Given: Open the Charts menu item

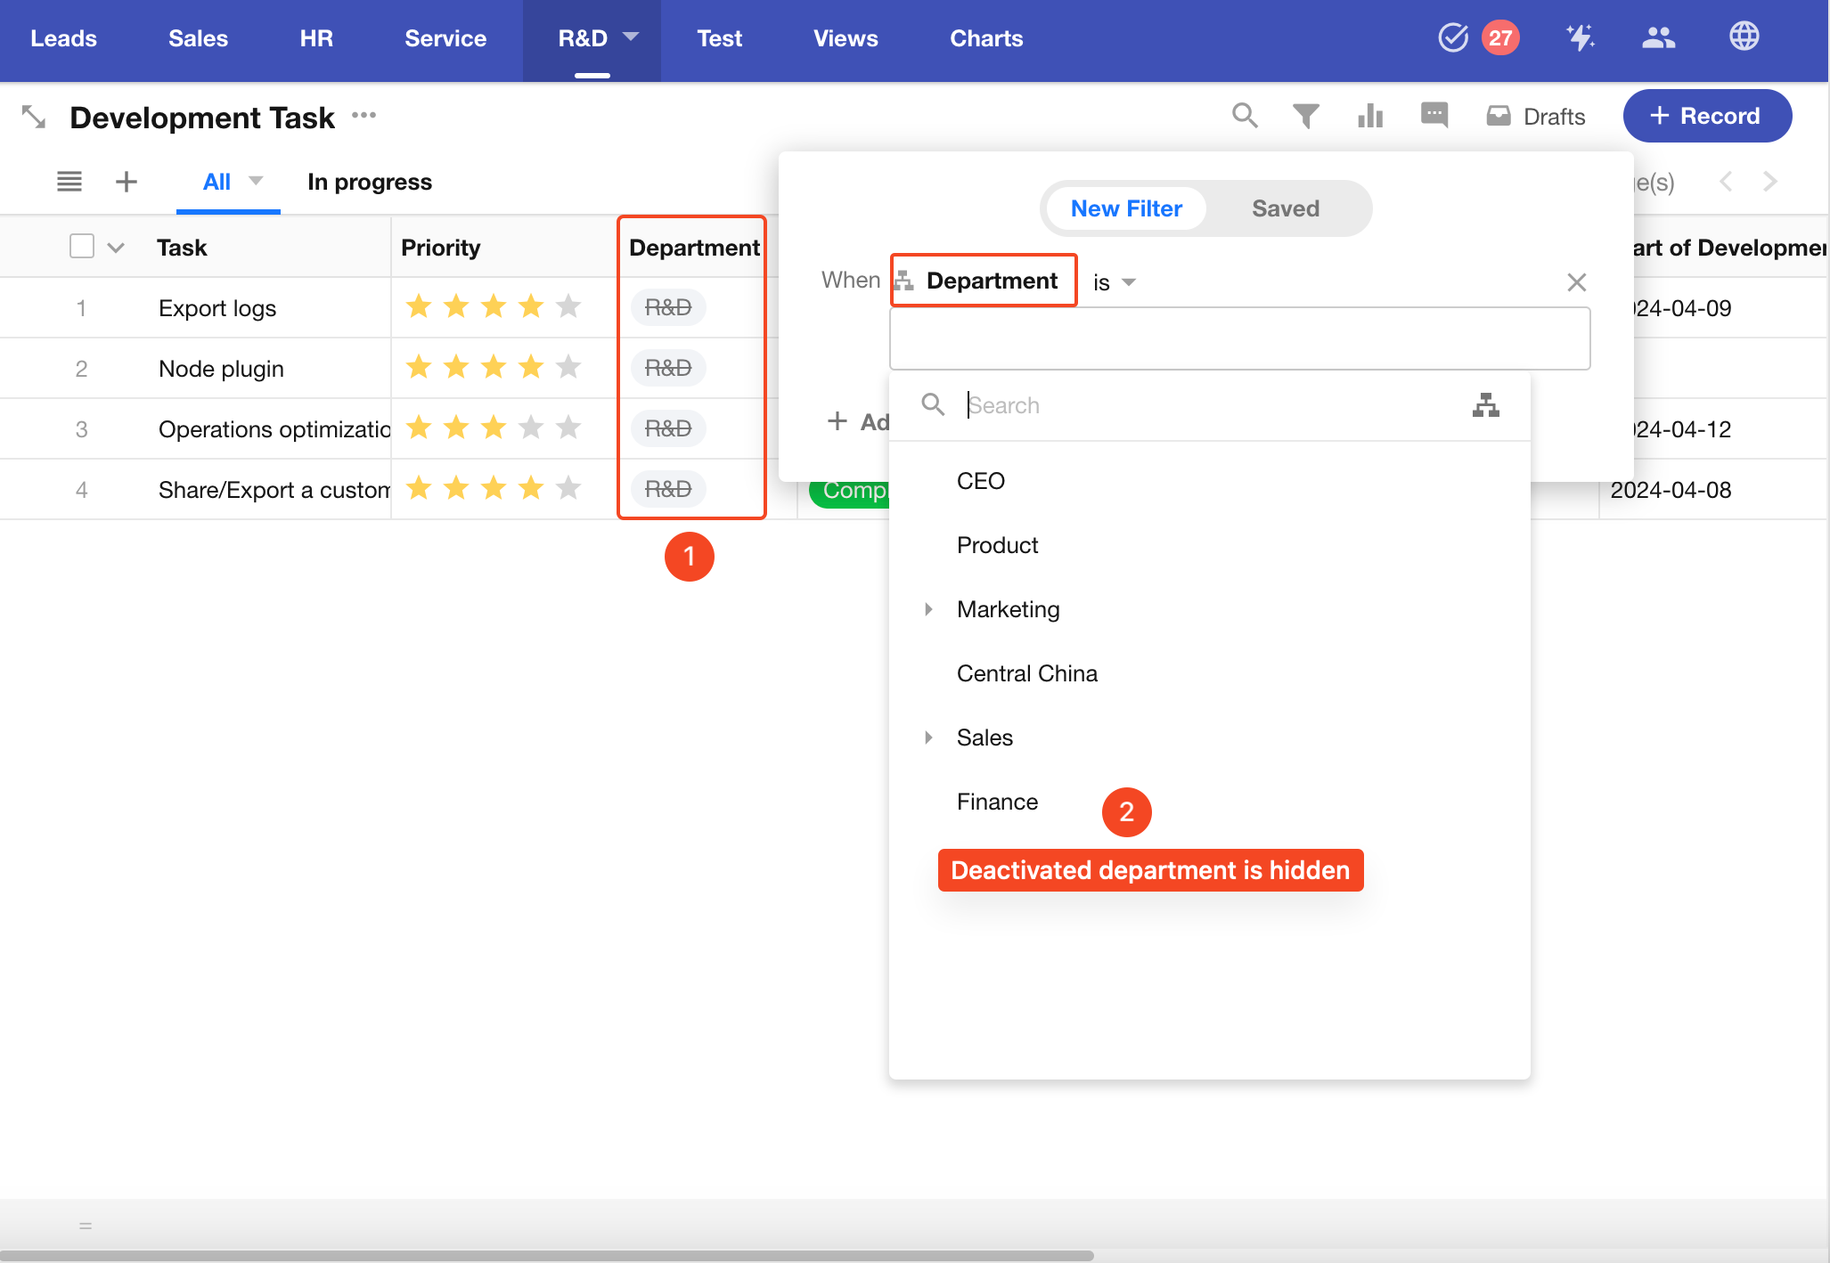Looking at the screenshot, I should [986, 38].
